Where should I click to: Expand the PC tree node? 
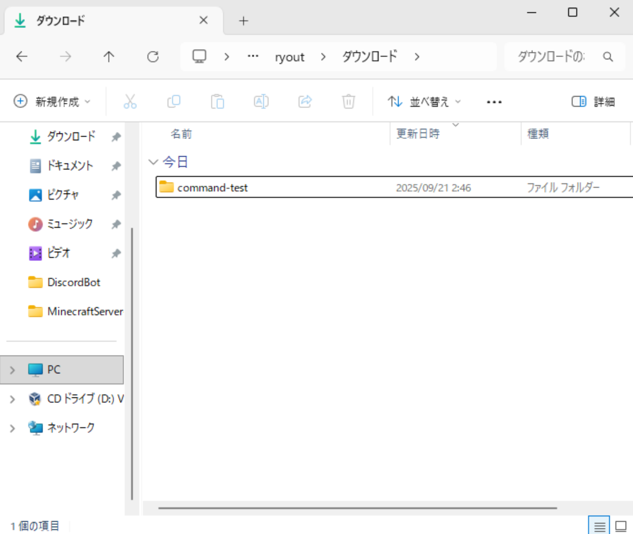(x=12, y=370)
